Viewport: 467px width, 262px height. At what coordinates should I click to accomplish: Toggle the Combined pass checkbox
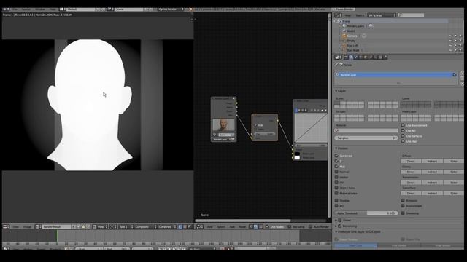336,156
